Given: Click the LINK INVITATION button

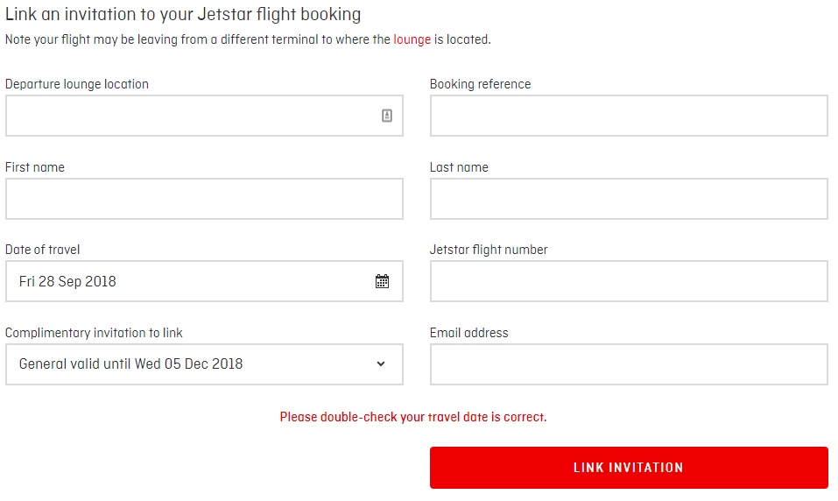Looking at the screenshot, I should (629, 468).
